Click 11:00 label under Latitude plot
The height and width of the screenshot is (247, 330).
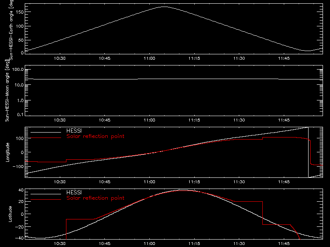pyautogui.click(x=149, y=244)
